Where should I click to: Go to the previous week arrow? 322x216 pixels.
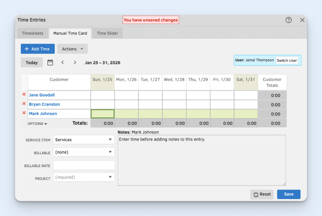[x=63, y=62]
